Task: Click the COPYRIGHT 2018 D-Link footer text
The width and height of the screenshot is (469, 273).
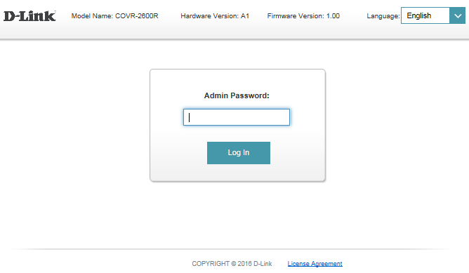Action: point(232,264)
